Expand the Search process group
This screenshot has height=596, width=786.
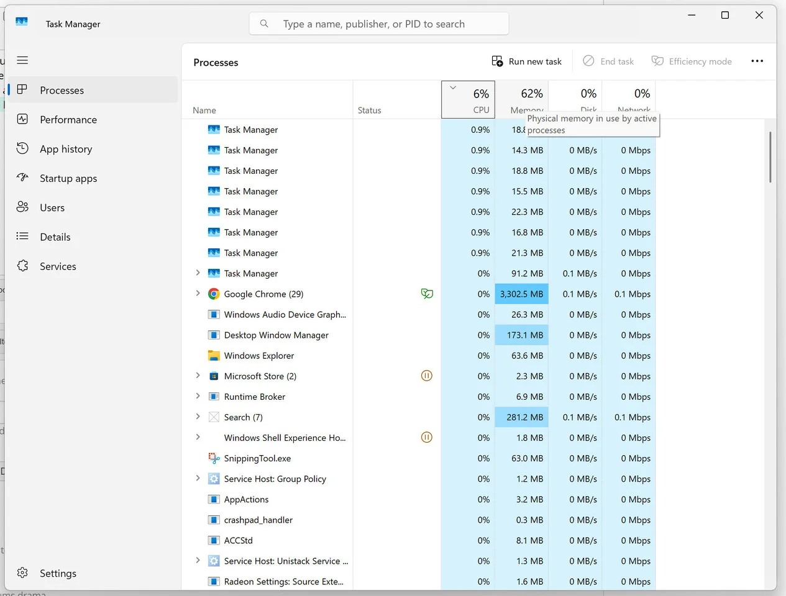tap(198, 417)
